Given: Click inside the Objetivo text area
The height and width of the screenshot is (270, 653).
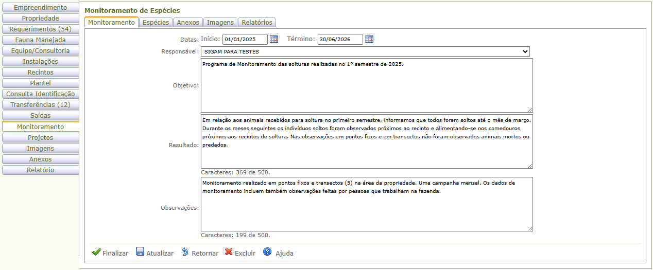Looking at the screenshot, I should (x=366, y=85).
